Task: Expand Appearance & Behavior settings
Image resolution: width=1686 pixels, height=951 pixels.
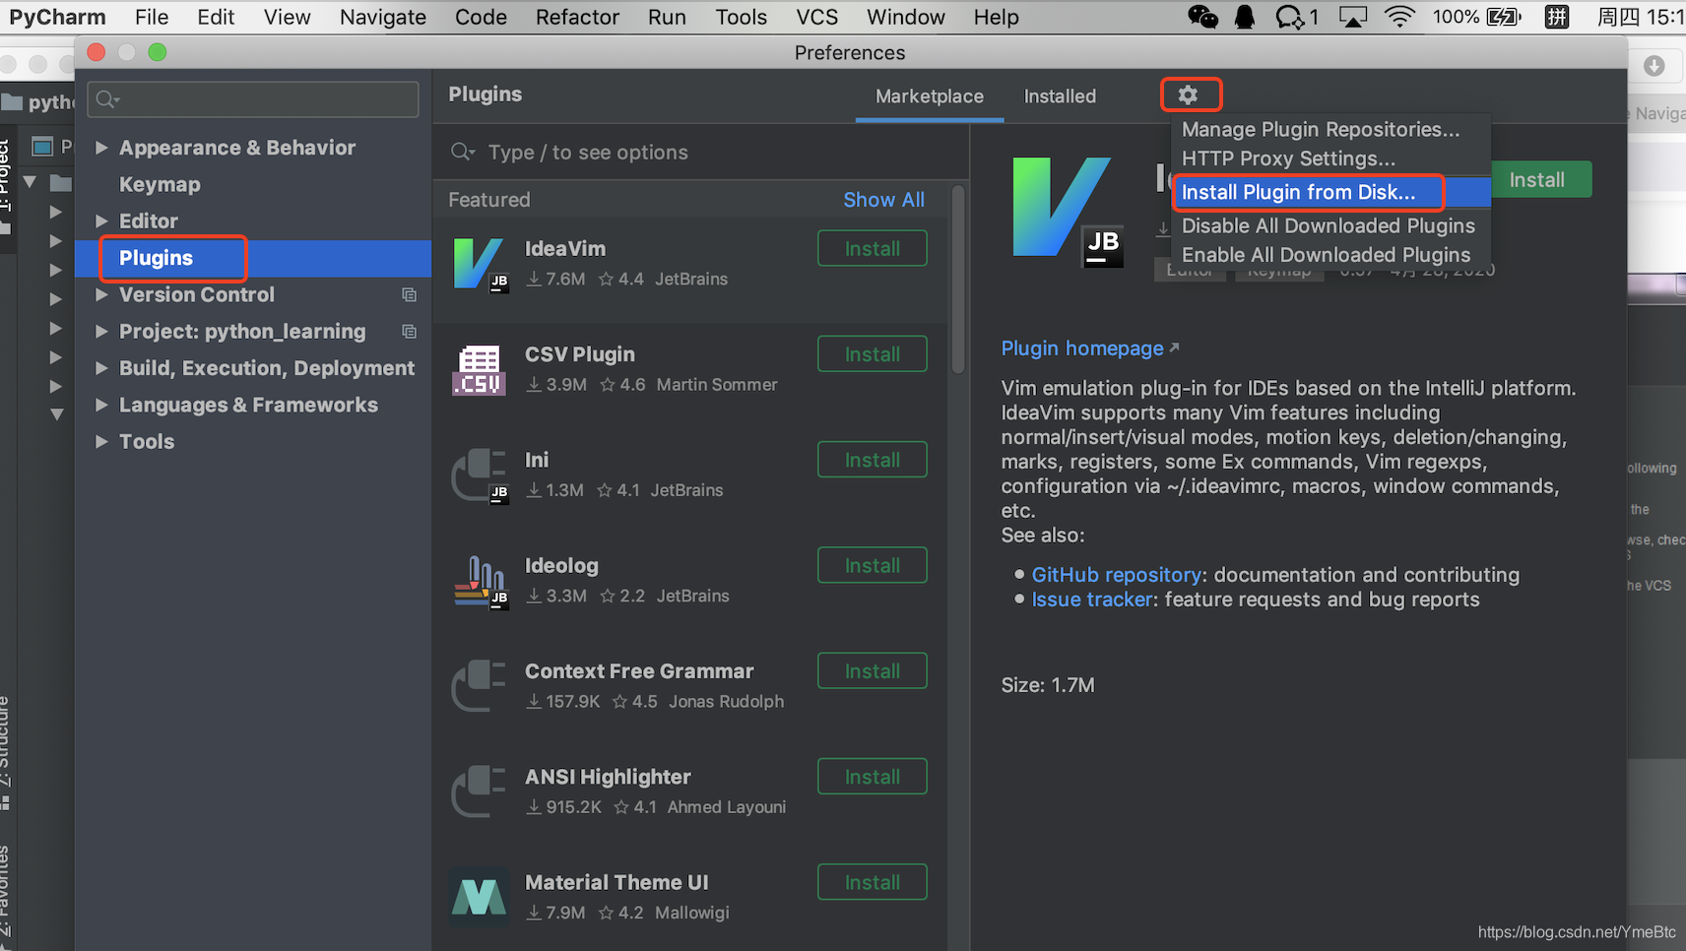Action: (101, 148)
